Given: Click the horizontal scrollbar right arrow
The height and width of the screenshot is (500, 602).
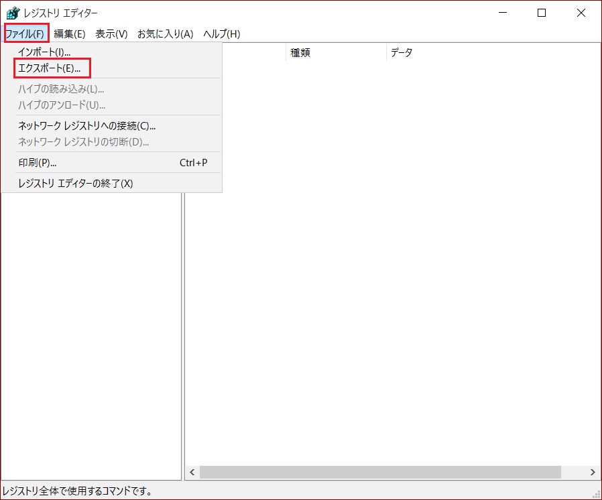Looking at the screenshot, I should [x=593, y=472].
